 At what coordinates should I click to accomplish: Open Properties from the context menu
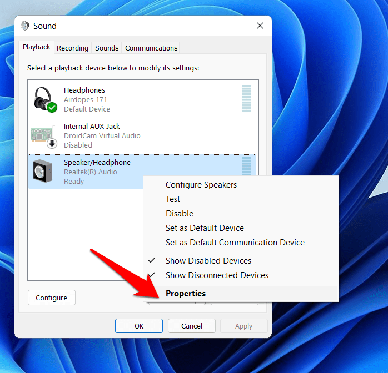(x=186, y=294)
